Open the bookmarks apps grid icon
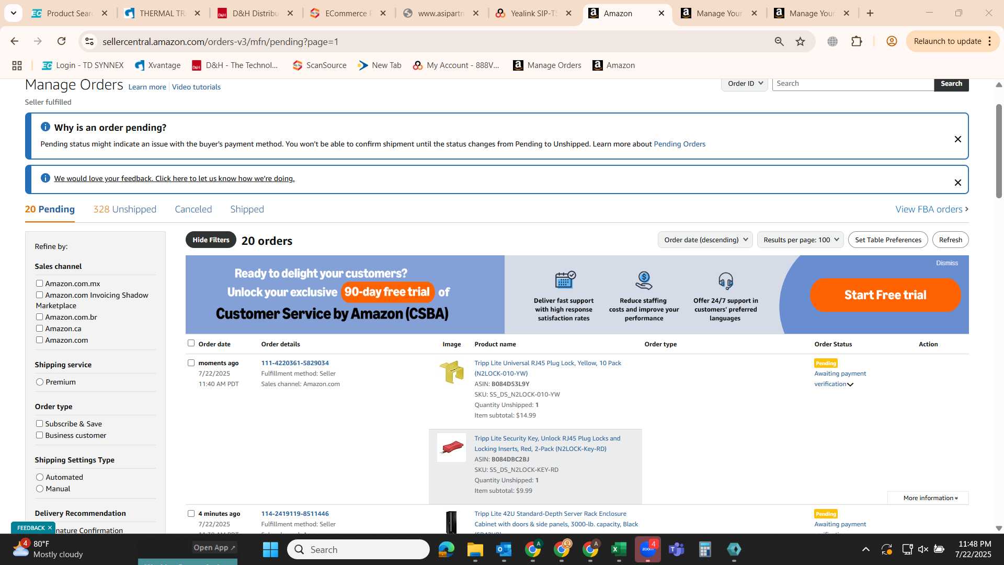 17,65
